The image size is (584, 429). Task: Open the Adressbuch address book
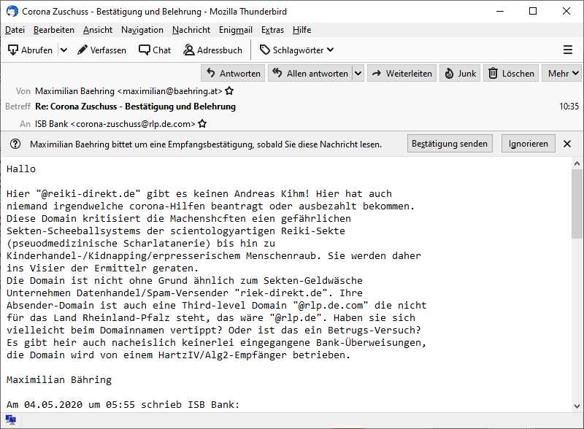212,50
